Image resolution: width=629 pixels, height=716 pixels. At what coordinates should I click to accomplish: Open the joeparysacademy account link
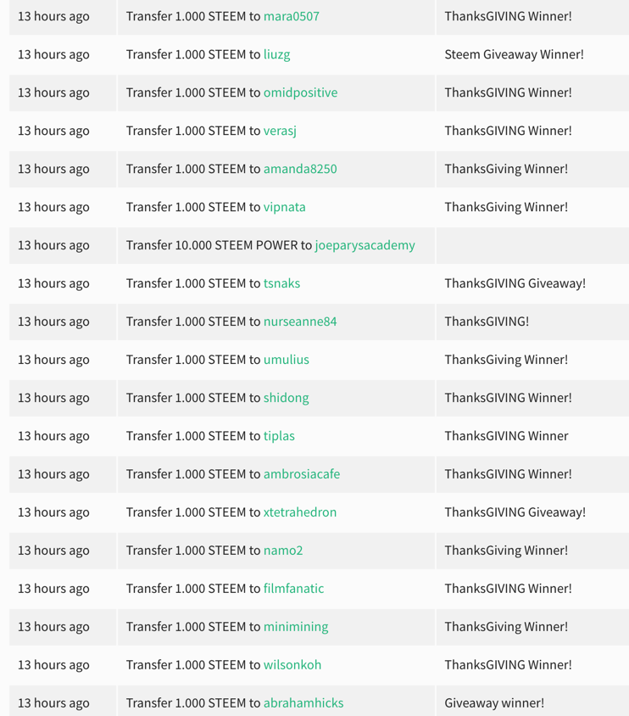[x=365, y=245]
